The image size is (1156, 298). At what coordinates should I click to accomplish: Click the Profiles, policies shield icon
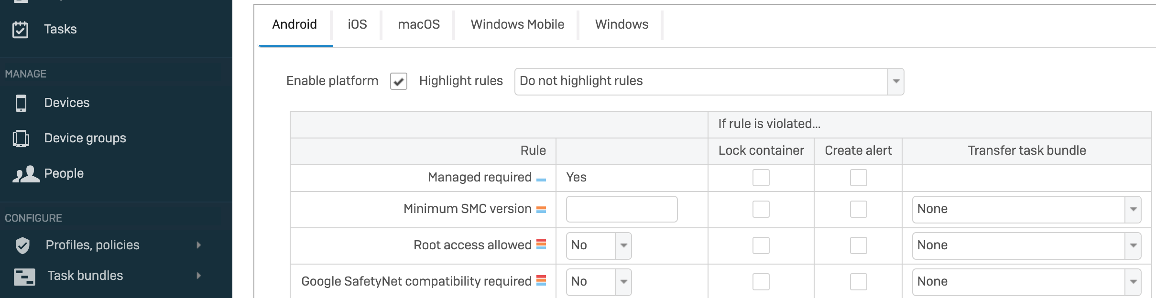point(22,245)
